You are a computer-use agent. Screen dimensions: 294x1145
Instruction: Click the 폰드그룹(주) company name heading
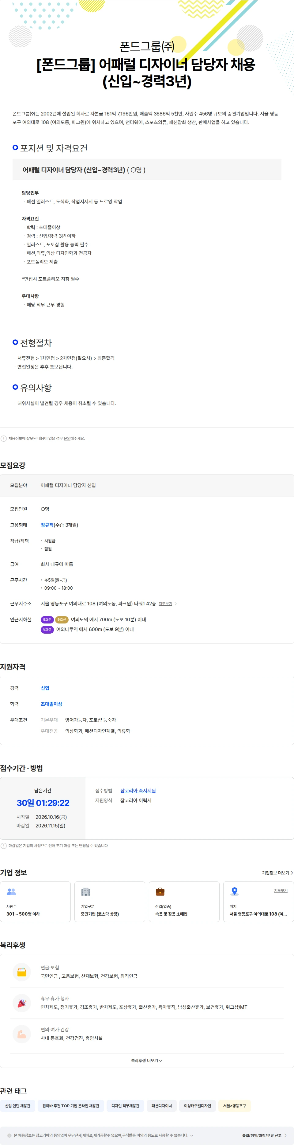click(x=147, y=46)
